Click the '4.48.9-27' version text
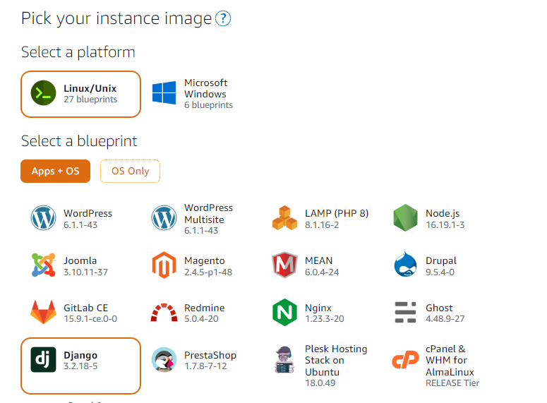The height and width of the screenshot is (403, 547). [445, 319]
